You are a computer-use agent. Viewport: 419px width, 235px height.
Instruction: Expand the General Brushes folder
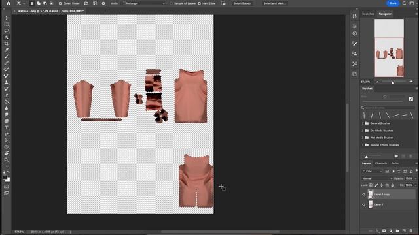click(363, 123)
